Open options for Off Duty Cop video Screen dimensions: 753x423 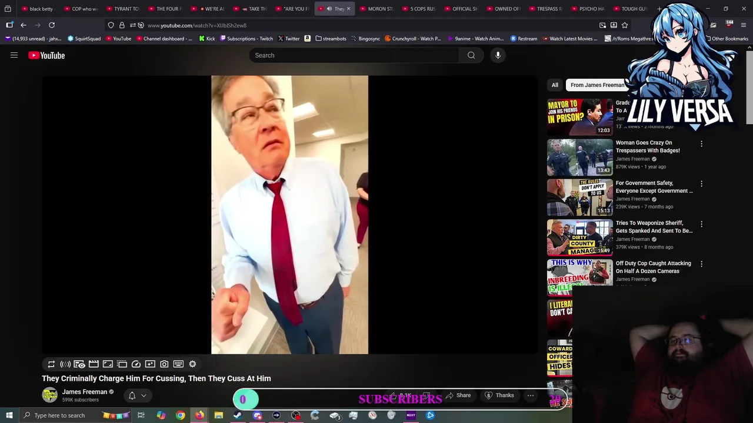coord(701,264)
